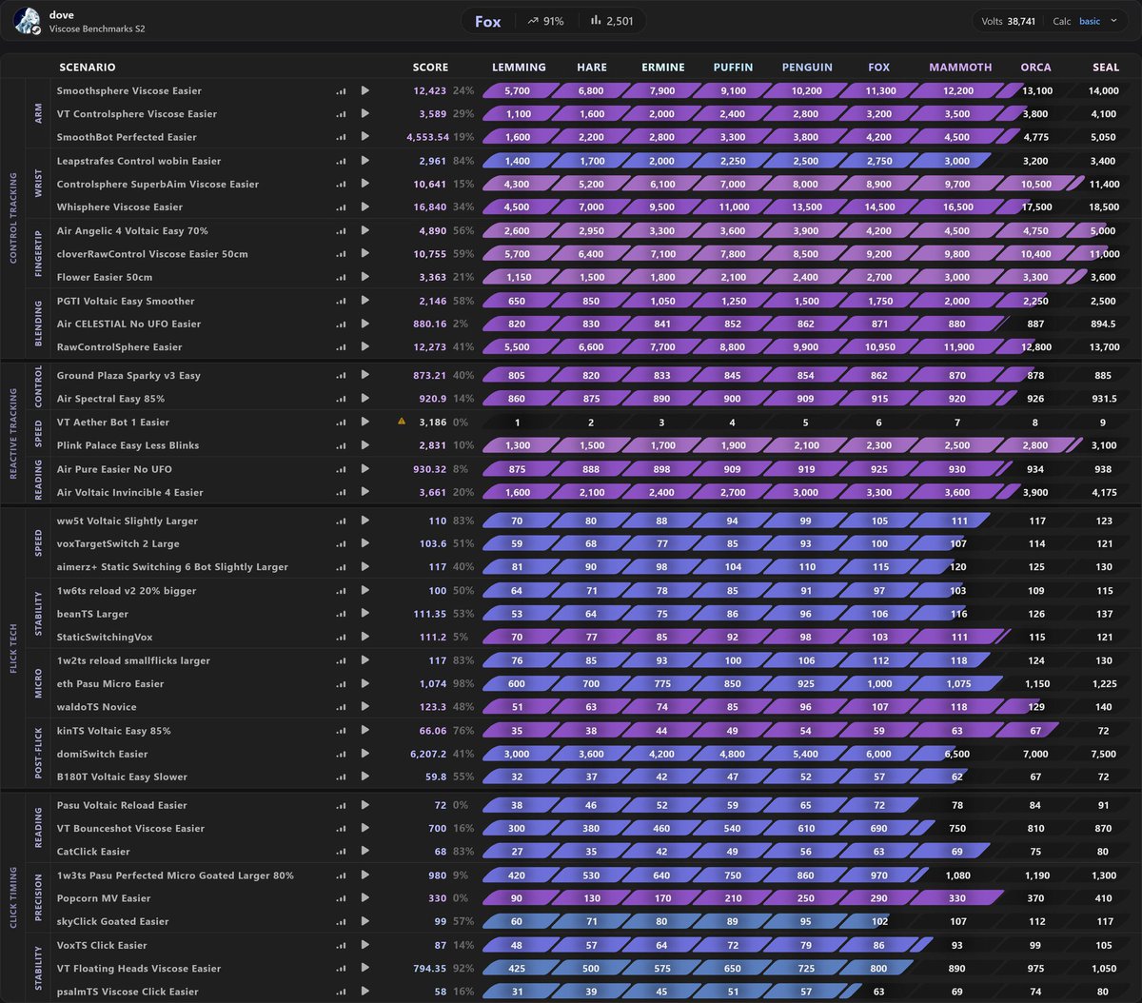Click the ORCA rank column header

click(1036, 68)
